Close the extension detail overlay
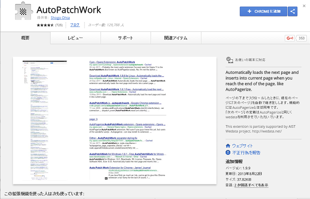 click(304, 6)
